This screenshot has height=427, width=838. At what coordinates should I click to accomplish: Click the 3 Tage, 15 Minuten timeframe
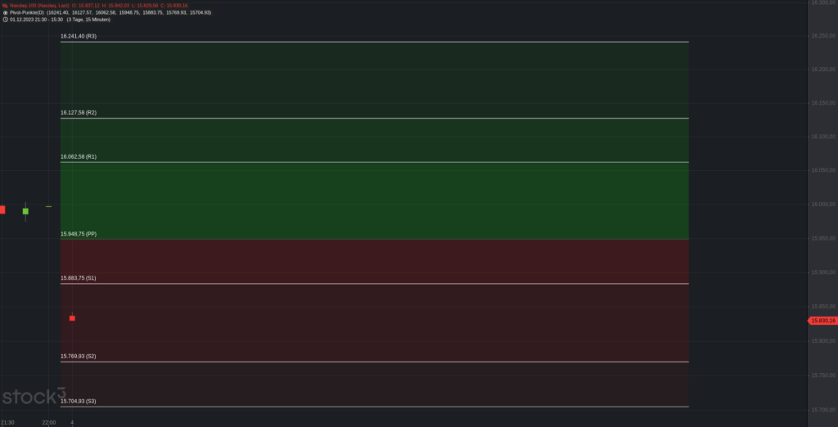point(88,20)
